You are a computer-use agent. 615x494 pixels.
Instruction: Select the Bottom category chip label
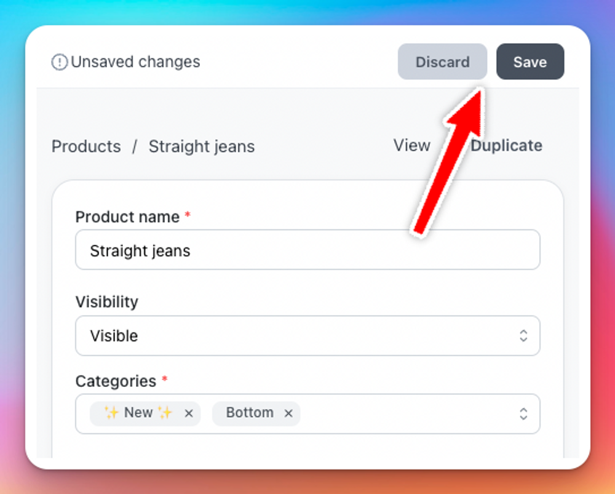pyautogui.click(x=250, y=412)
